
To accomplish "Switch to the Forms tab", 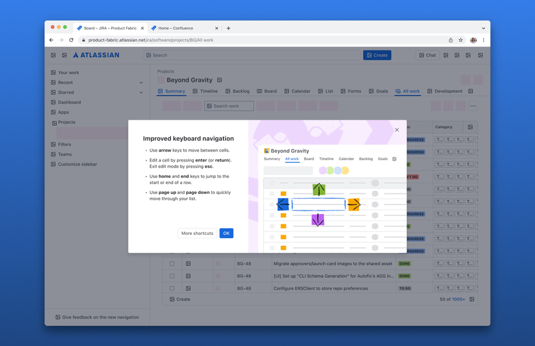I will click(x=351, y=91).
